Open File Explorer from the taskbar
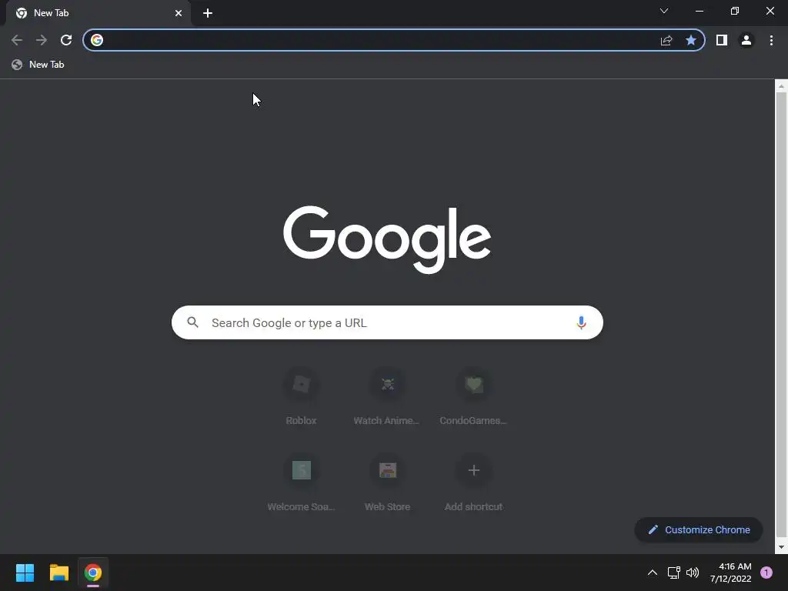 (58, 573)
